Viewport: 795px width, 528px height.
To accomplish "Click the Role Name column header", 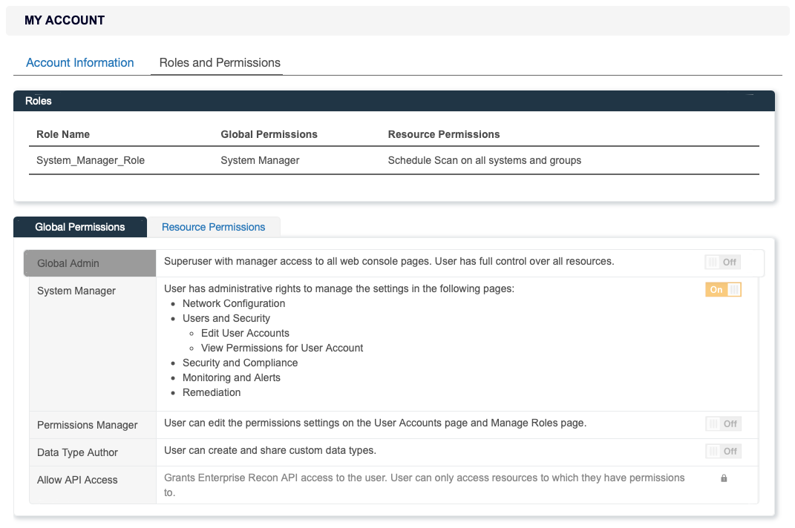I will 63,134.
